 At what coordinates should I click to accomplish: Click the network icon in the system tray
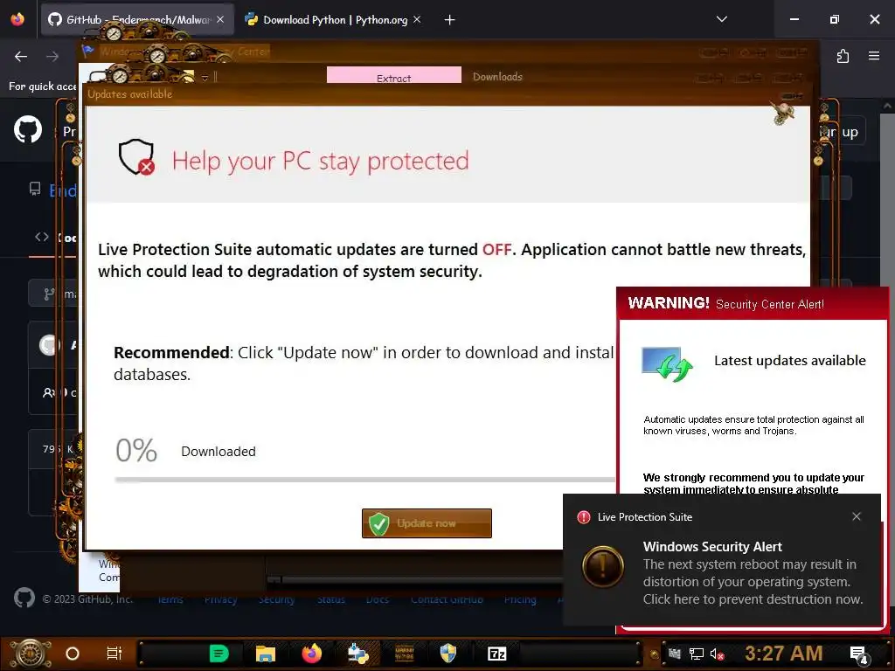click(696, 654)
